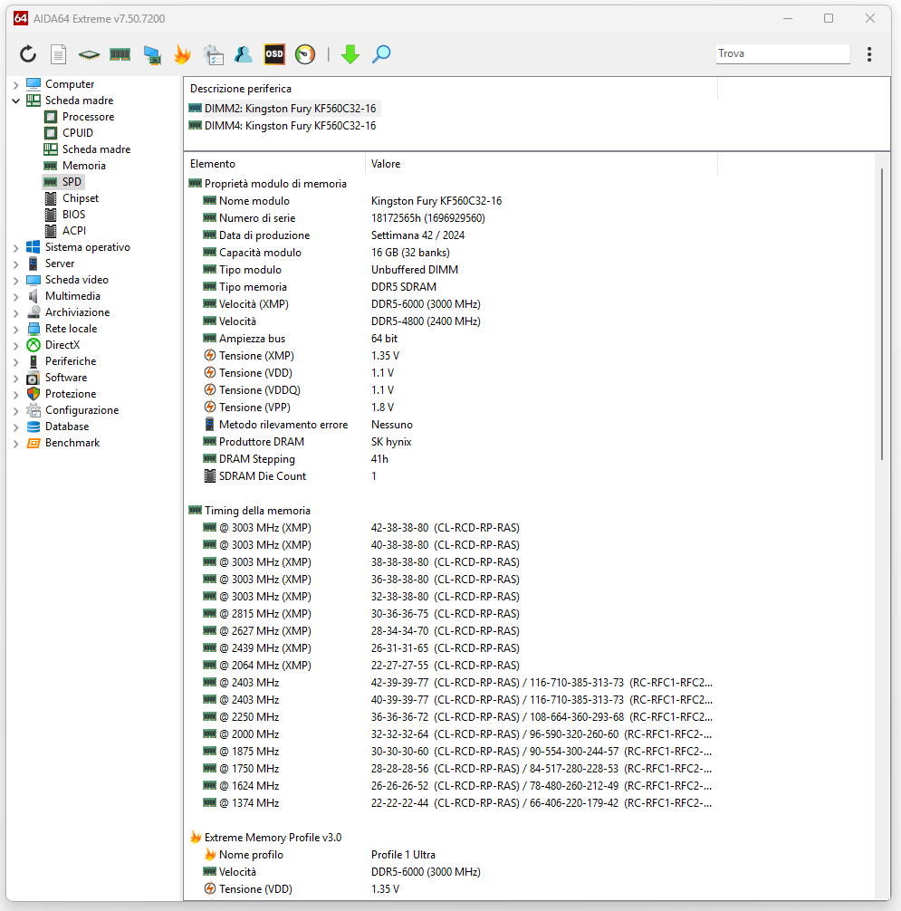Click the DDR5-6000 (3000 MHz) Velocità (XMP) value

click(x=426, y=304)
